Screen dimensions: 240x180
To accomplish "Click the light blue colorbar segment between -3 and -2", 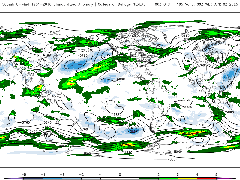I will click(72, 178).
